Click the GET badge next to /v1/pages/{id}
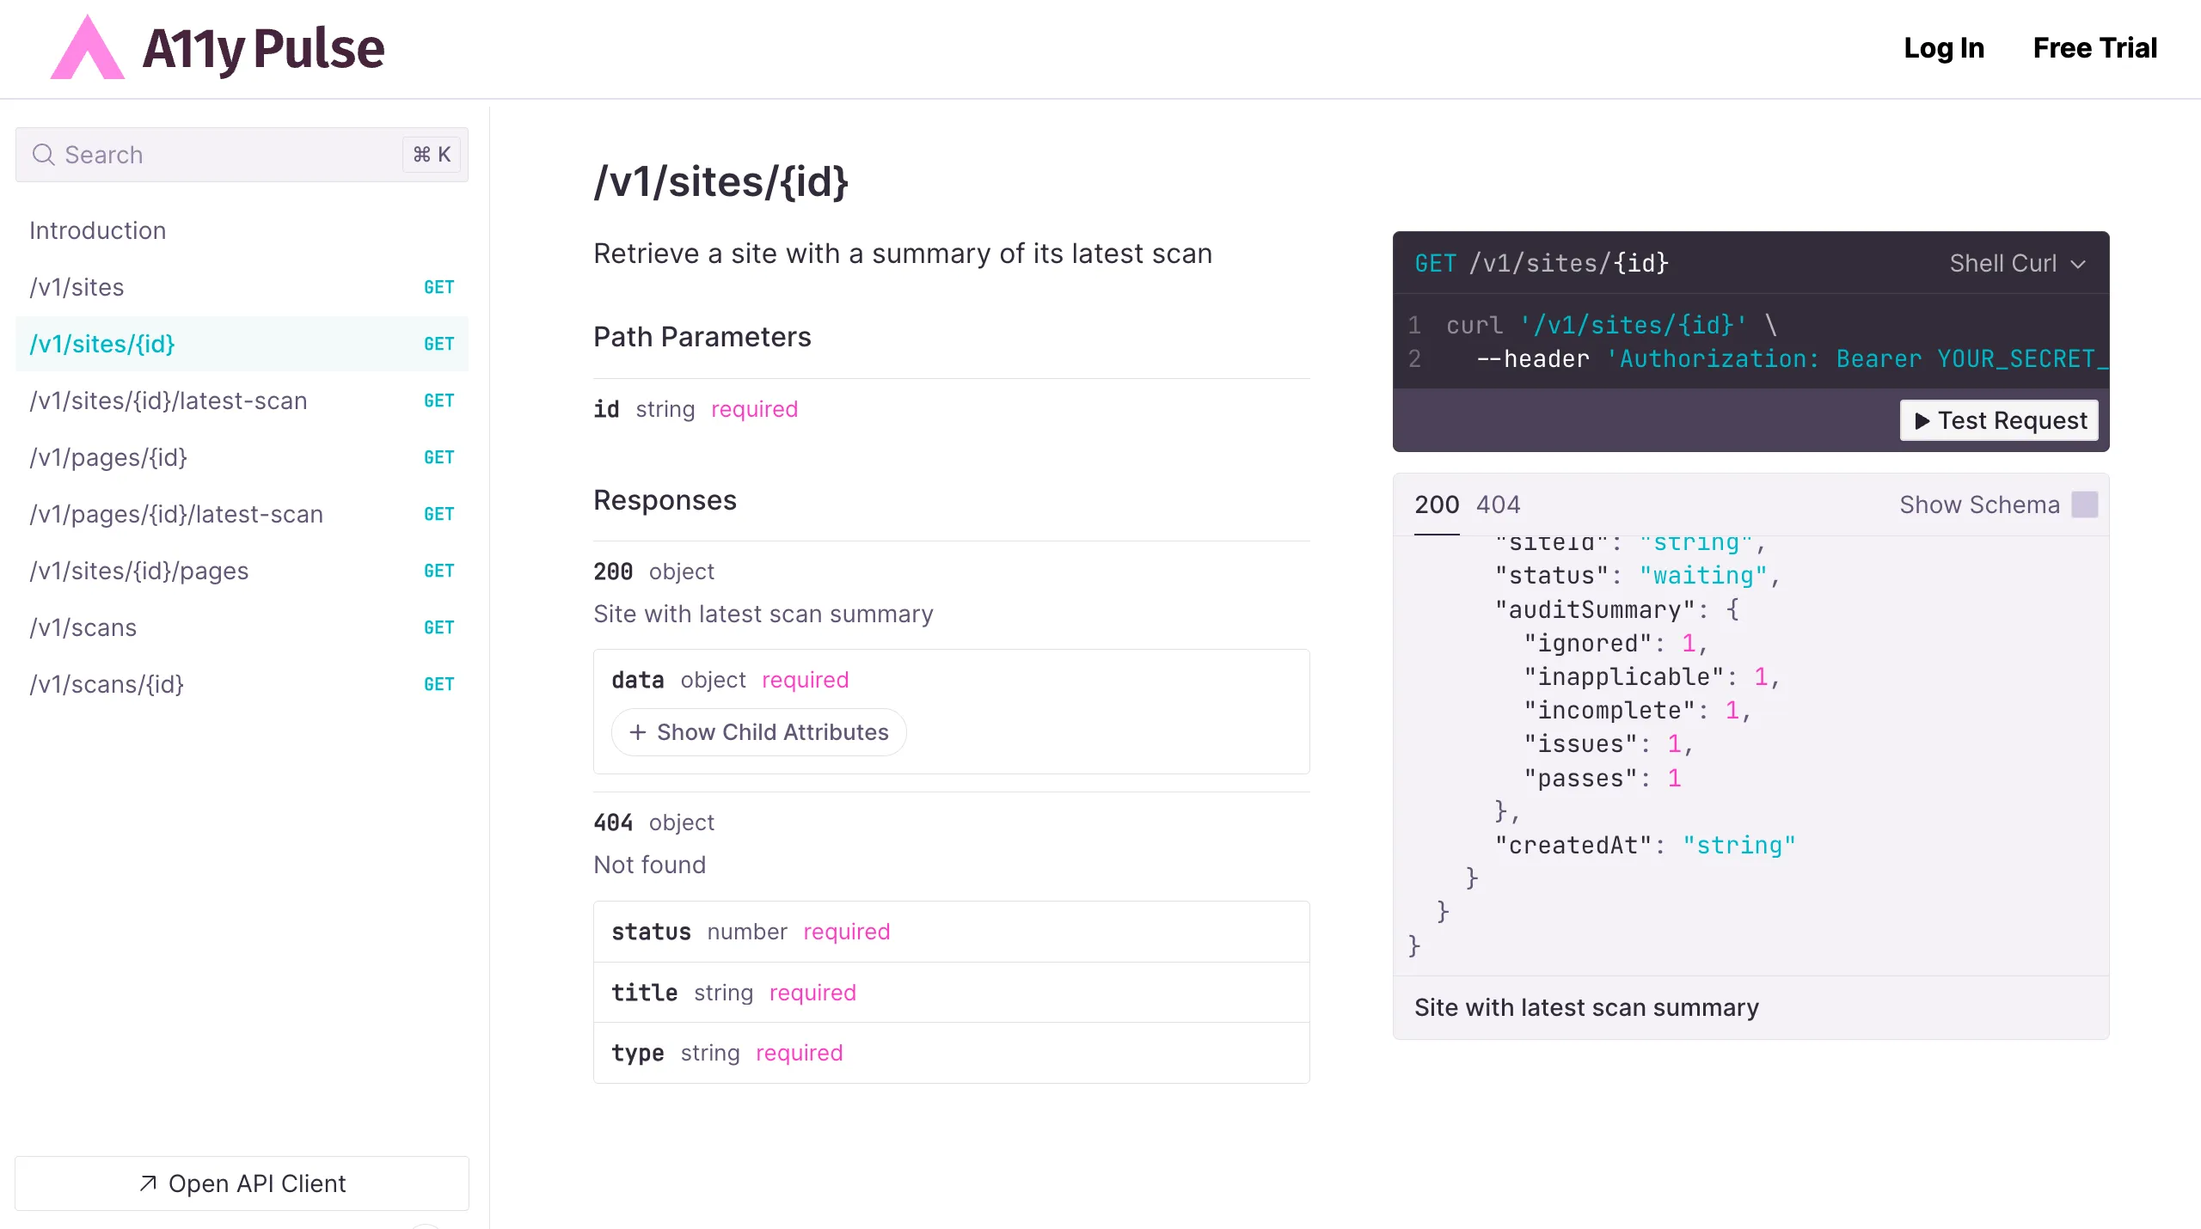The height and width of the screenshot is (1229, 2201). [438, 457]
